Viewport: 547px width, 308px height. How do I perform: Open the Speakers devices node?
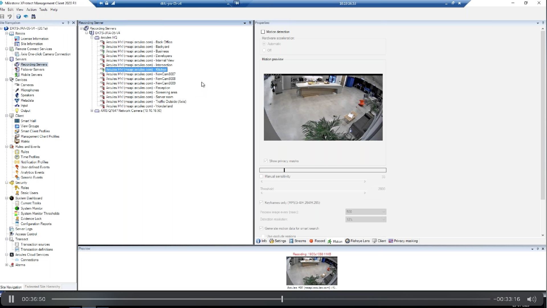(x=27, y=95)
